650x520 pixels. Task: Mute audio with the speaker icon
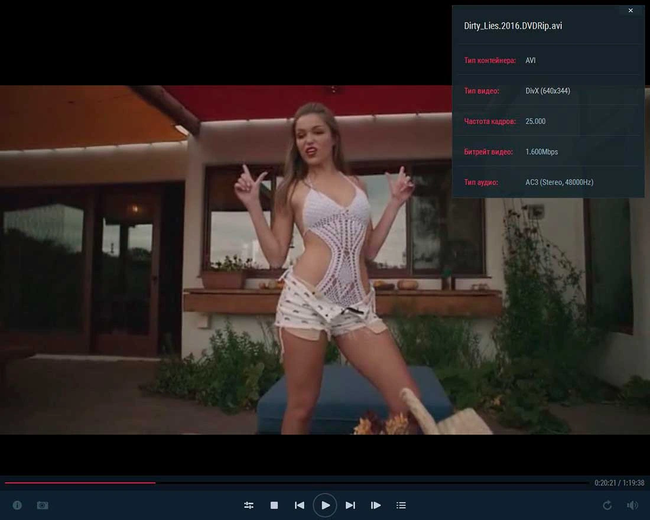tap(633, 505)
